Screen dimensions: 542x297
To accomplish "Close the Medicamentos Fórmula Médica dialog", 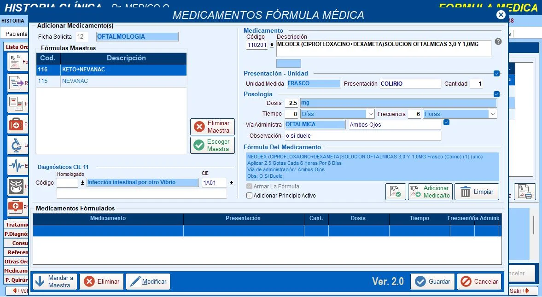I will pos(501,15).
